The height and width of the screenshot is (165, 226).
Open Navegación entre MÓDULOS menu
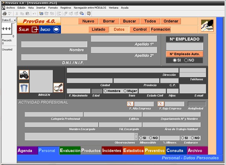pos(90,8)
